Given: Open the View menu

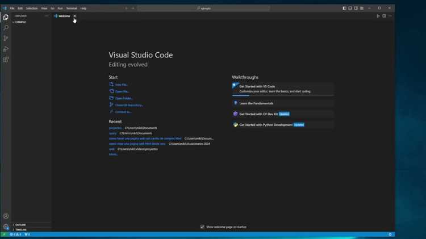Looking at the screenshot, I should click(44, 9).
